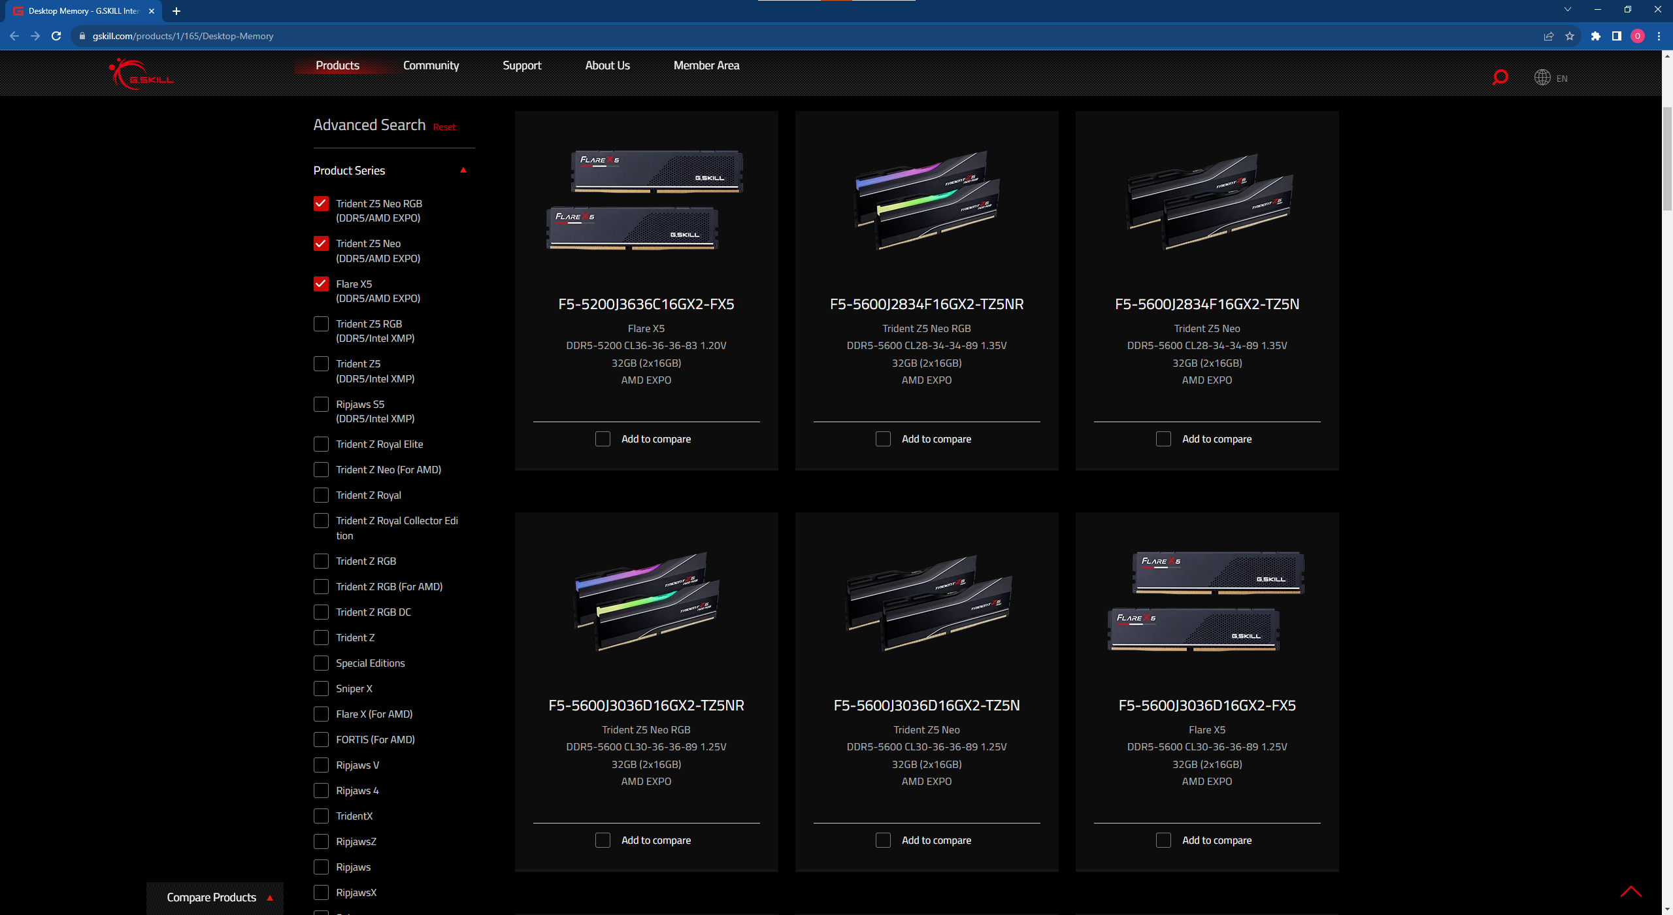Reset the Advanced Search filters
The image size is (1673, 915).
point(444,127)
